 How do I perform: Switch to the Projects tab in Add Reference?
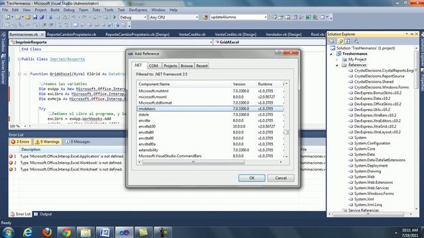[x=170, y=66]
